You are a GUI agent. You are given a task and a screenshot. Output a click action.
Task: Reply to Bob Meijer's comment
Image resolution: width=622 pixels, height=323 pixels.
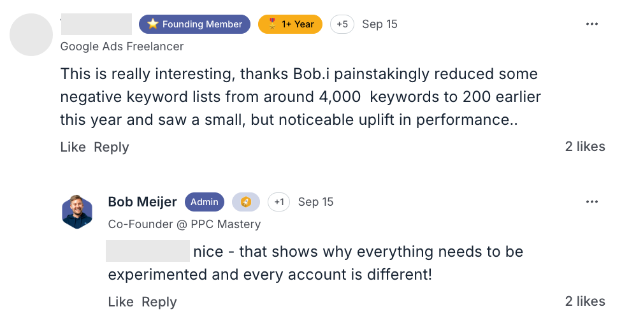[x=159, y=302]
